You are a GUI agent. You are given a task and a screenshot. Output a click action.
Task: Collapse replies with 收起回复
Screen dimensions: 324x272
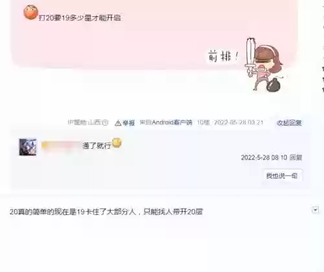click(x=289, y=123)
